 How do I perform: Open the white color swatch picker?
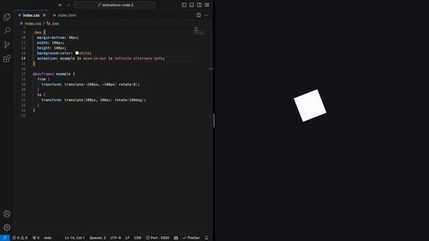pyautogui.click(x=77, y=53)
